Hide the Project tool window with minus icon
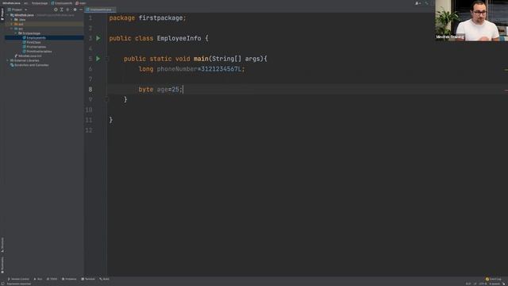Screen dimensions: 508x286 pos(81,10)
